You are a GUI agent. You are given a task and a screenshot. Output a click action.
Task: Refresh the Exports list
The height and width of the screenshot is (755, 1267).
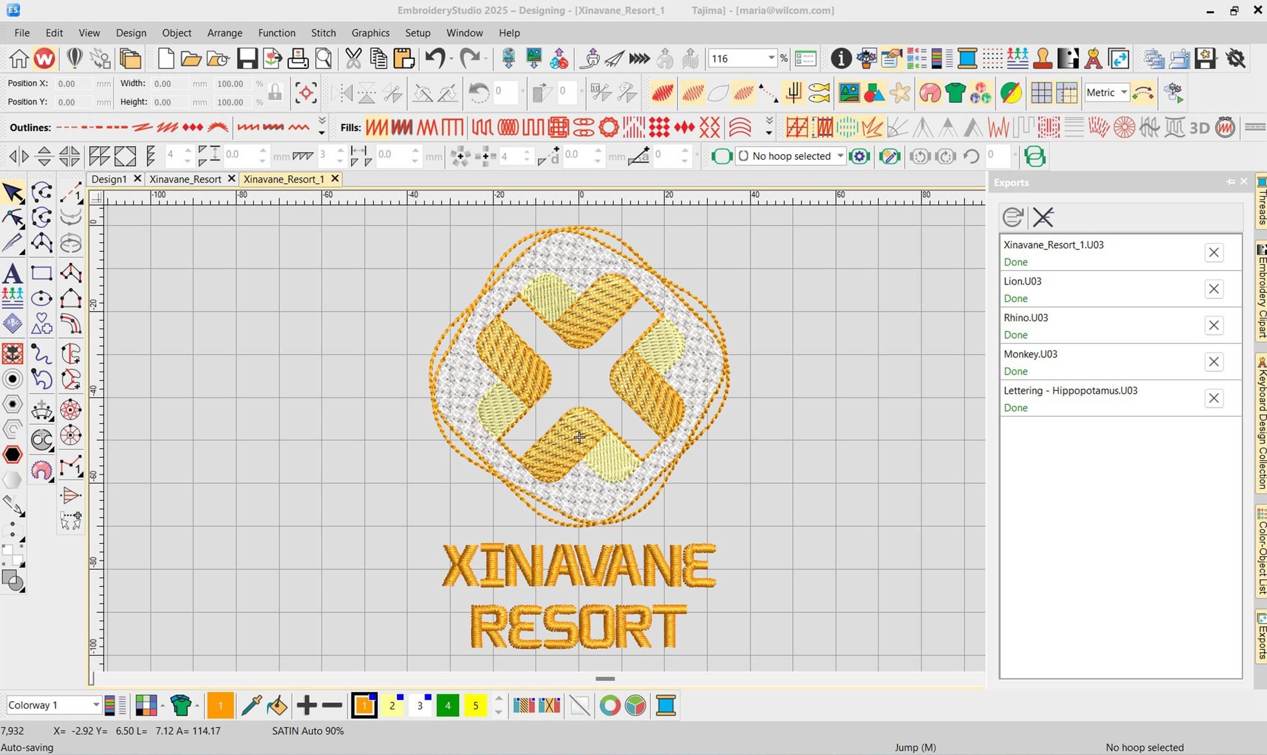click(x=1013, y=217)
